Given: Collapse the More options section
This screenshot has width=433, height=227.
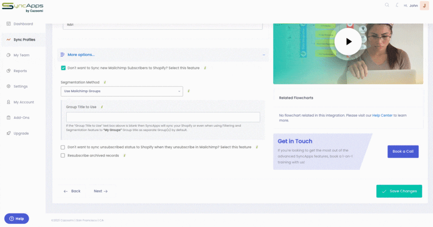Looking at the screenshot, I should coord(264,55).
